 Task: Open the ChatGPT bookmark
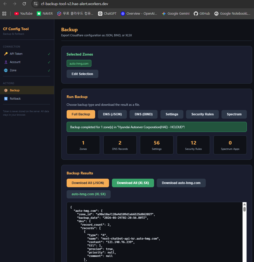point(107,14)
